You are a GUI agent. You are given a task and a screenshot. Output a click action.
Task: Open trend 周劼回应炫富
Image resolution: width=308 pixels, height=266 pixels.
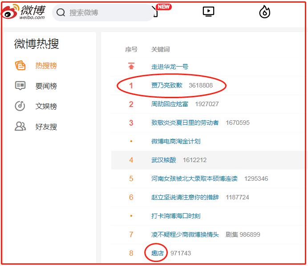coord(170,104)
